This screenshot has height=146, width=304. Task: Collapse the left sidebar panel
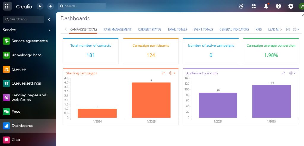click(x=49, y=19)
